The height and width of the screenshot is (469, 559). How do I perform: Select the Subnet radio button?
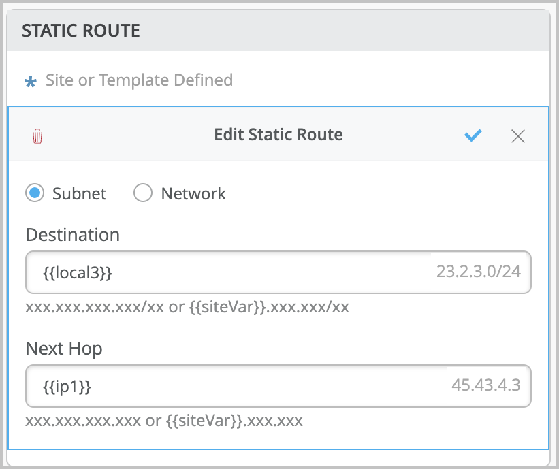coord(35,193)
